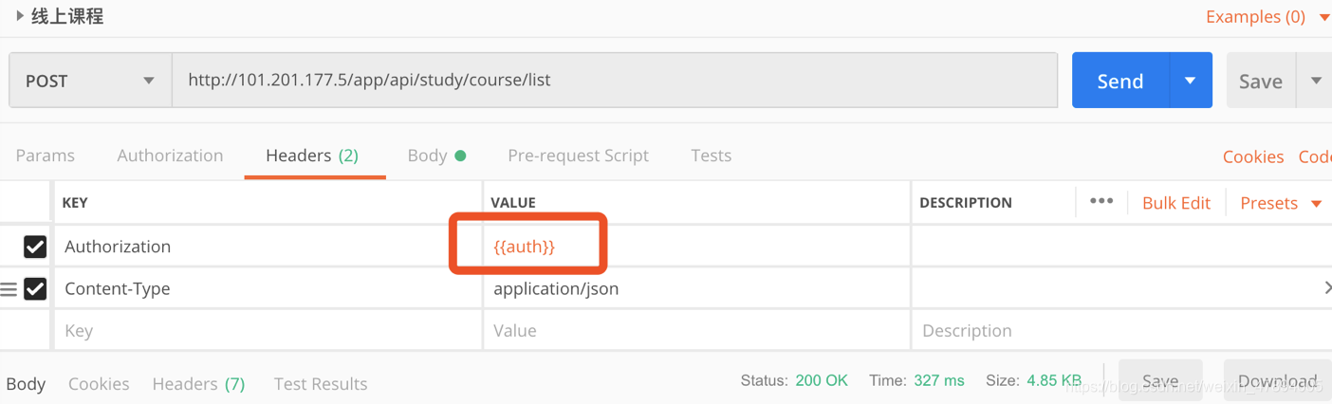Open the Send options dropdown arrow
Image resolution: width=1332 pixels, height=404 pixels.
(1191, 81)
